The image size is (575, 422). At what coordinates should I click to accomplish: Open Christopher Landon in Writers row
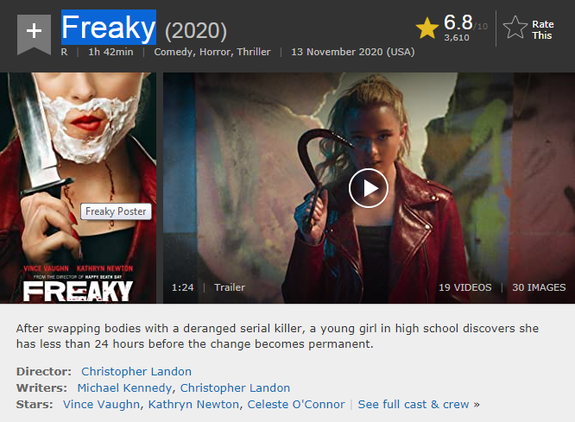point(235,387)
